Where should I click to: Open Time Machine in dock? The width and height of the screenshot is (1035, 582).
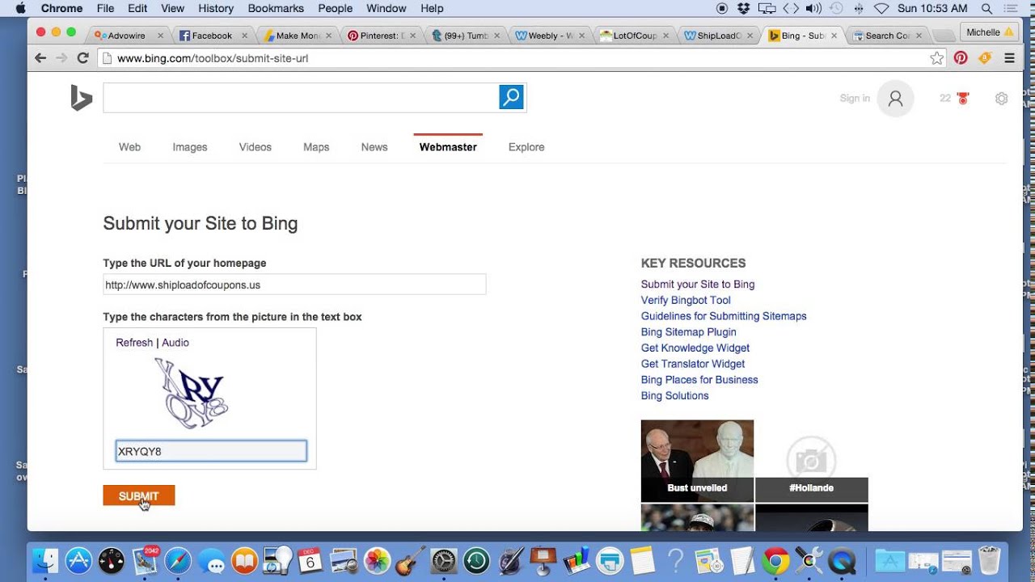(x=476, y=560)
